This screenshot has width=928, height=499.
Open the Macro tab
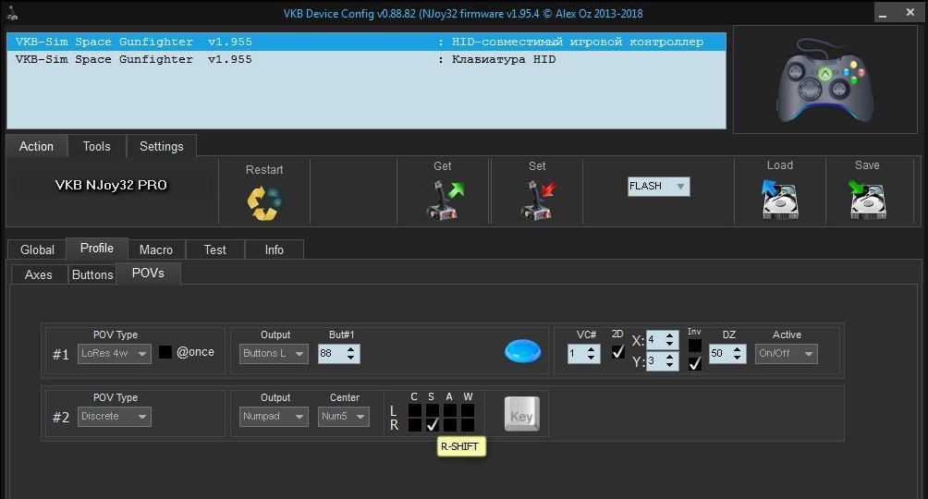(x=156, y=249)
